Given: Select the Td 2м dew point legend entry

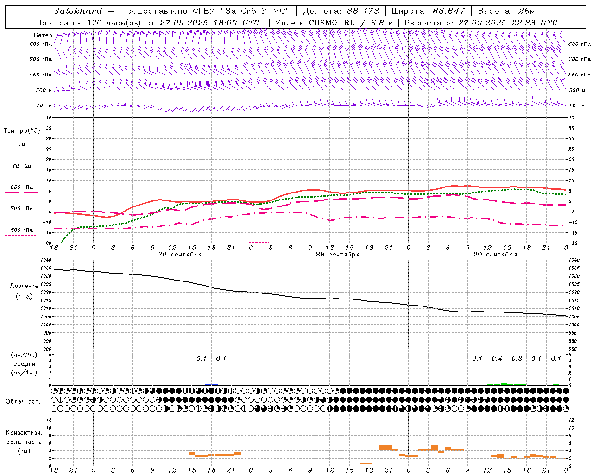Looking at the screenshot, I should pos(22,166).
